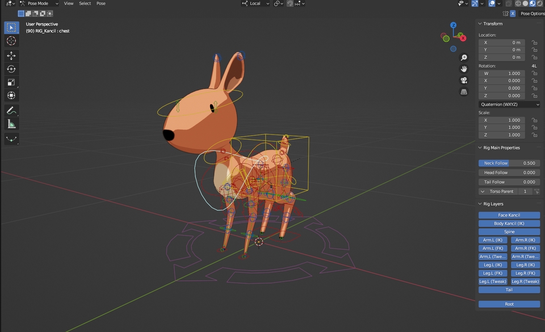Enable snapping with the magnet icon

289,3
